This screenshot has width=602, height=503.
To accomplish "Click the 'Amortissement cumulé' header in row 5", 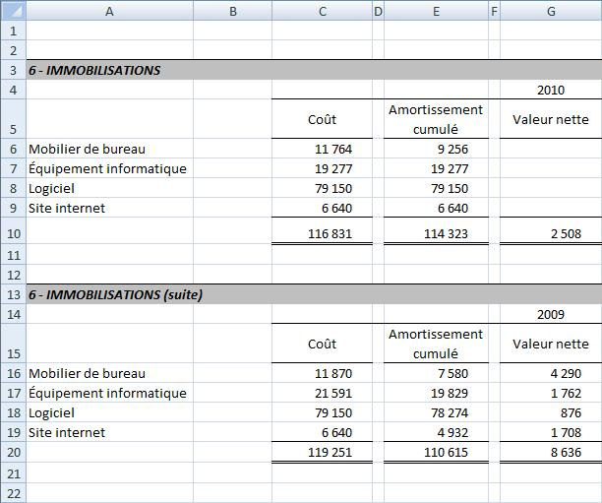I will point(436,119).
